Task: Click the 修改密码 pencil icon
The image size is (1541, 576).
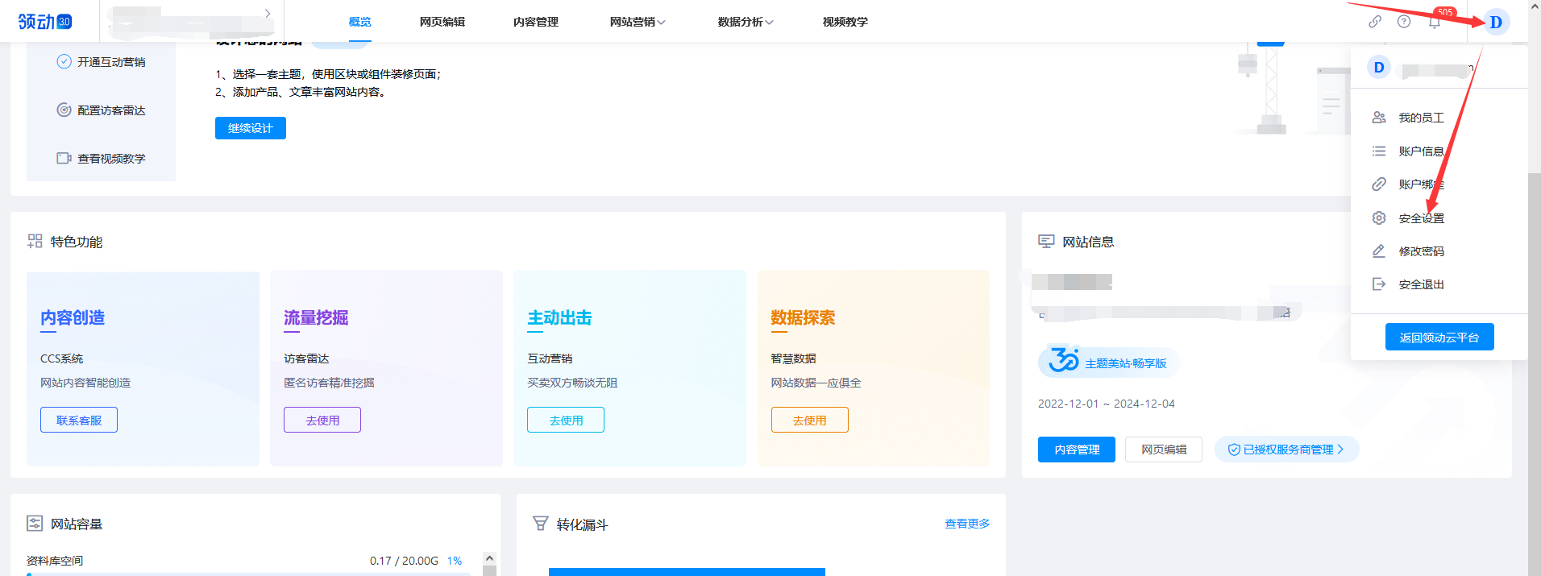Action: [x=1379, y=251]
